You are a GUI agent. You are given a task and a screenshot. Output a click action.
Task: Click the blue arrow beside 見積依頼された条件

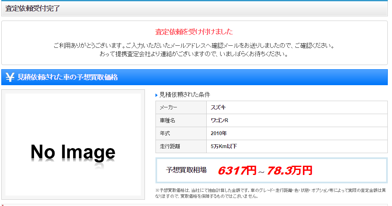[157, 95]
